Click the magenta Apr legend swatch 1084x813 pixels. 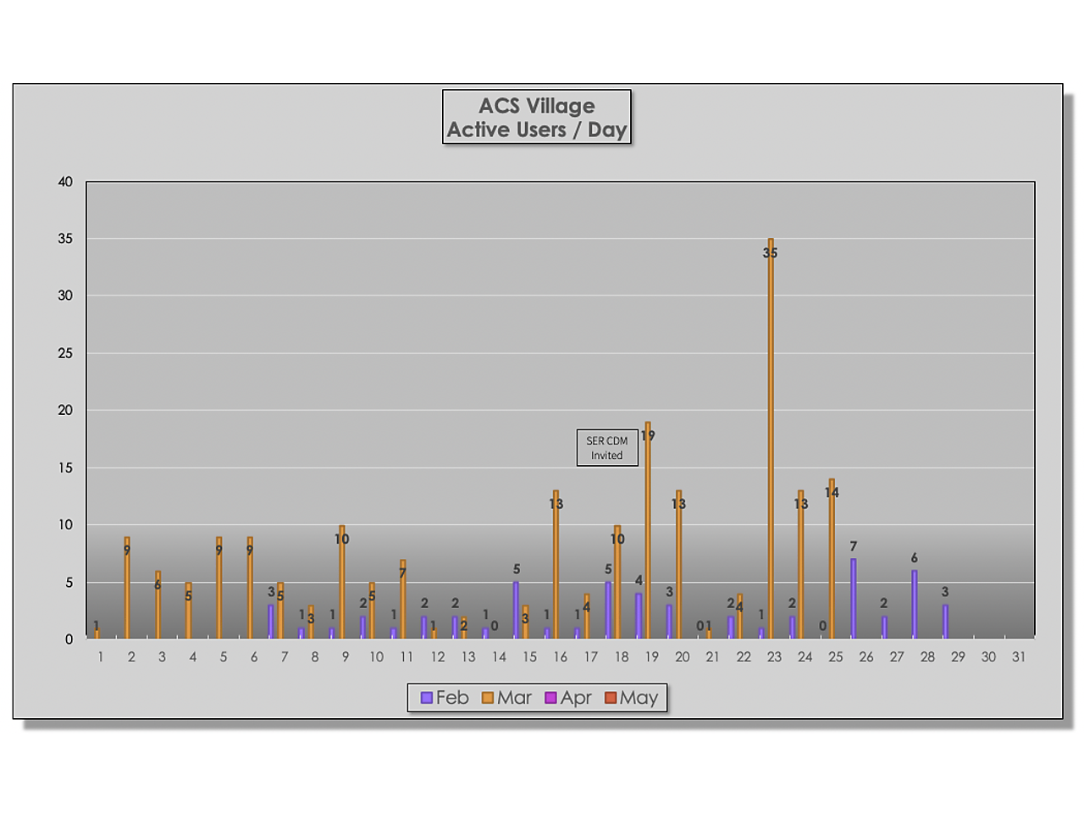point(550,698)
